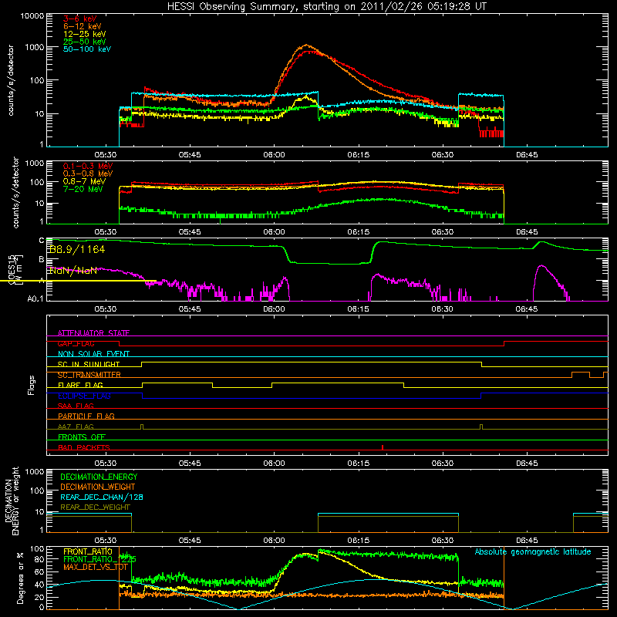Click the SC_IN_SUNLIGHT flag label
The width and height of the screenshot is (617, 617).
click(89, 364)
